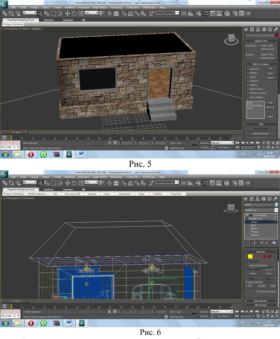Switch to the Freeform tab in the upper window
The image size is (280, 339).
click(49, 20)
